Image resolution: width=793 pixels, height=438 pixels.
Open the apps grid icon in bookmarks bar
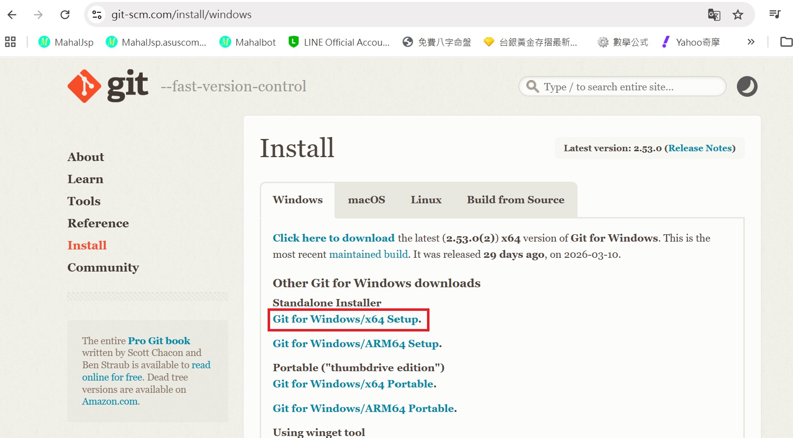(10, 42)
